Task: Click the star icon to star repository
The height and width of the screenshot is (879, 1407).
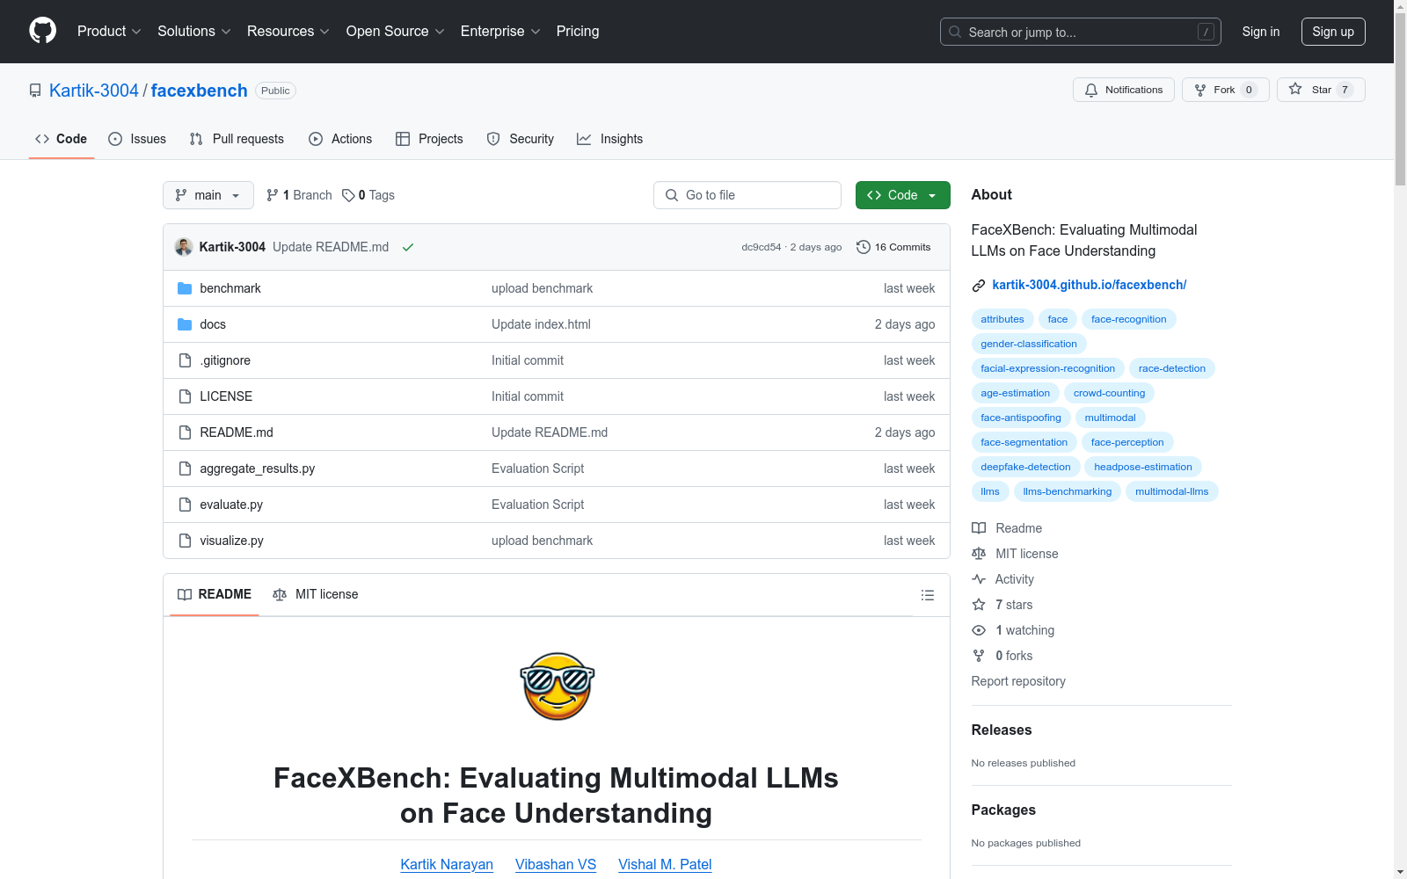Action: [x=1295, y=89]
